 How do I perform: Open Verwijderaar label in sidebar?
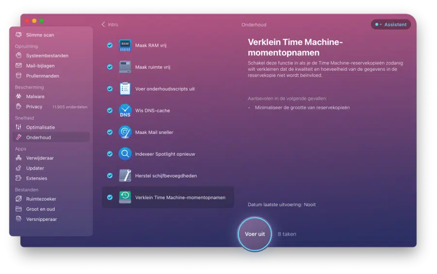coord(40,158)
